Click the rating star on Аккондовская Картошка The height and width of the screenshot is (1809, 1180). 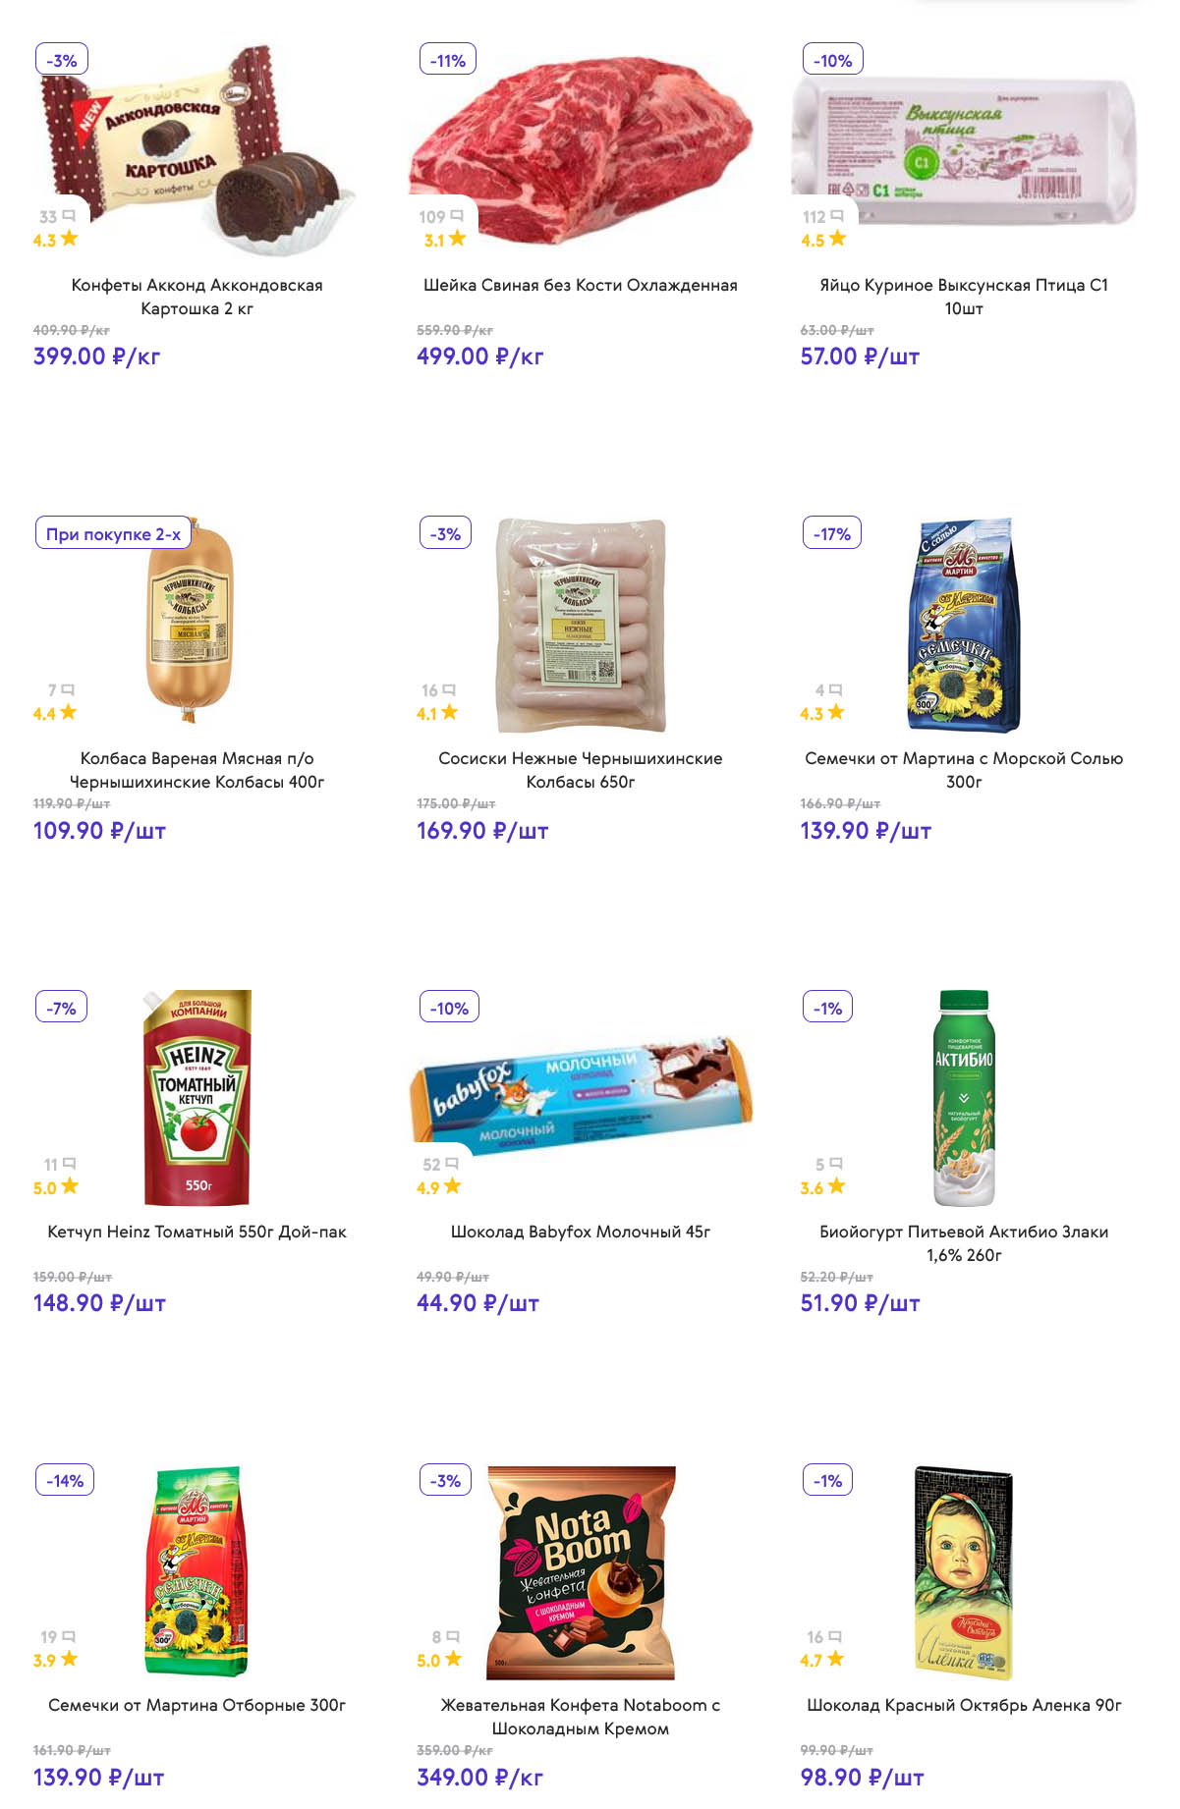69,239
